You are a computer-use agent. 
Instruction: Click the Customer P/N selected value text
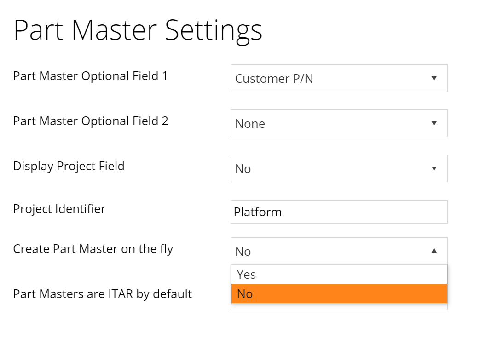274,79
